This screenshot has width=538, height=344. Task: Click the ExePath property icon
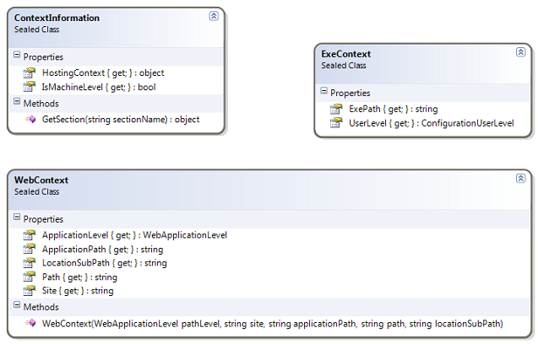point(336,109)
